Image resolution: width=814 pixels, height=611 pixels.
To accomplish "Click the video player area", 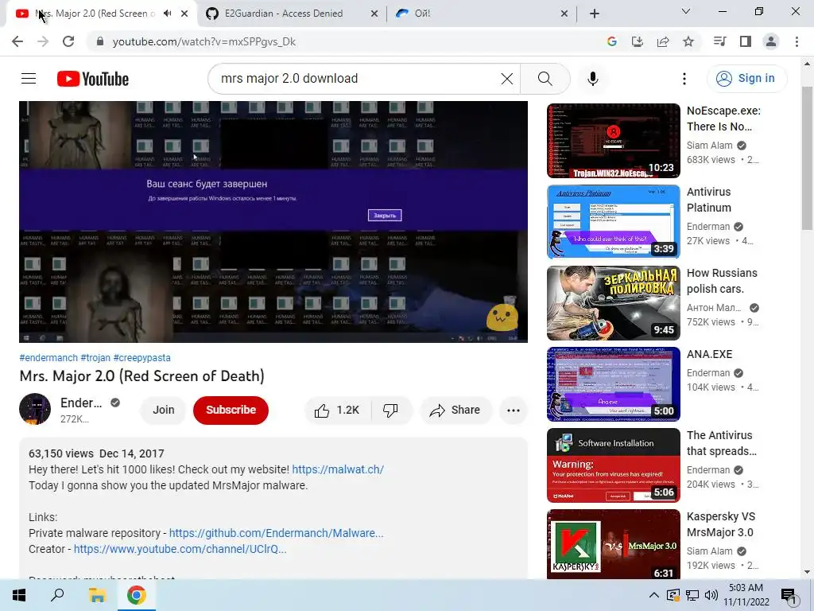I will [x=273, y=222].
